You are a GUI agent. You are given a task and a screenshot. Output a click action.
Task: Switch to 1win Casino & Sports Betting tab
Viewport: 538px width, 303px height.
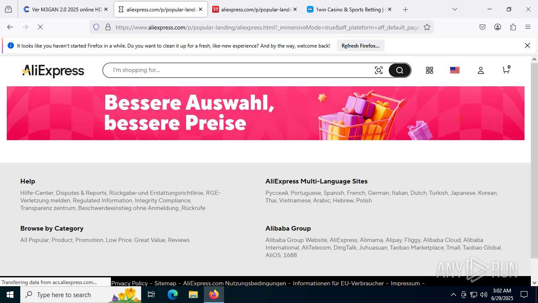click(349, 9)
